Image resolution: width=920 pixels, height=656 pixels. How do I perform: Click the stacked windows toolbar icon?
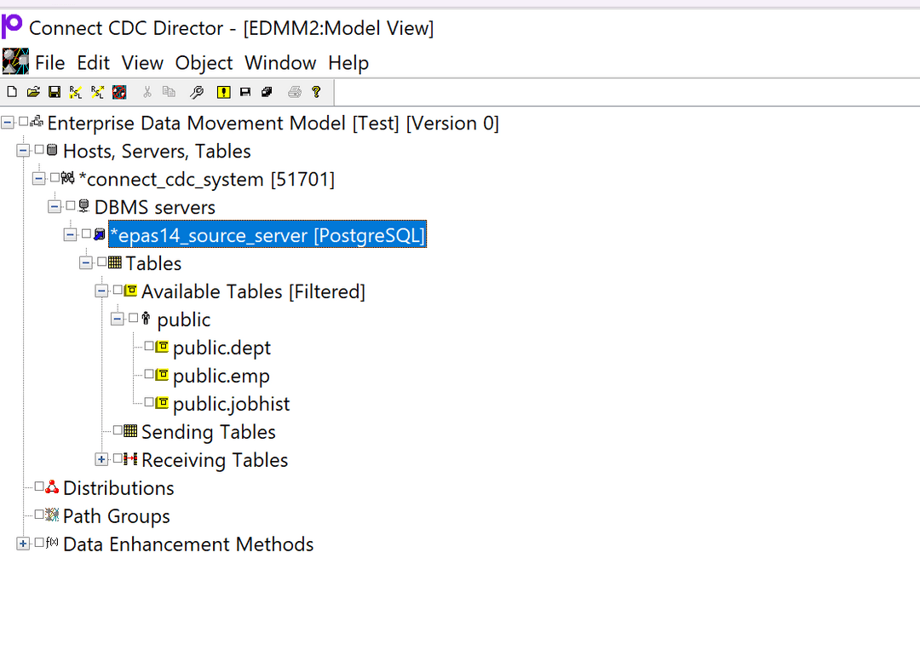point(267,92)
